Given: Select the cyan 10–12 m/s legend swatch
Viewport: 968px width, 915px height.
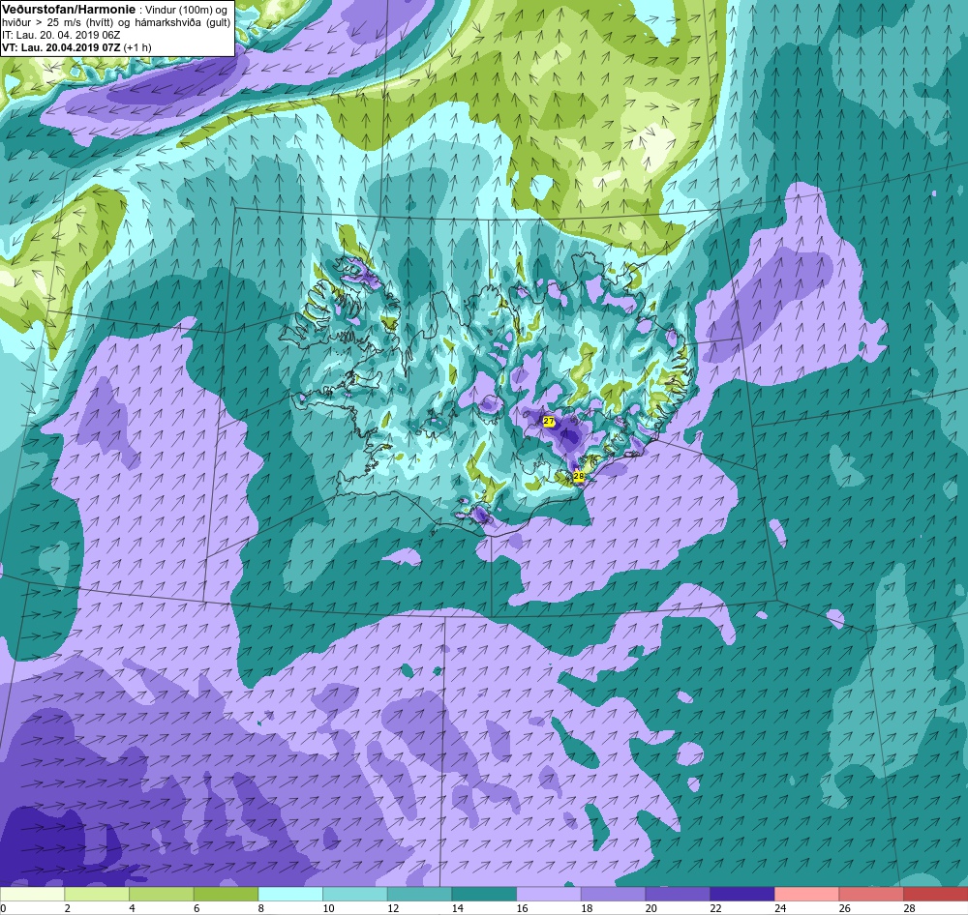Looking at the screenshot, I should [355, 894].
